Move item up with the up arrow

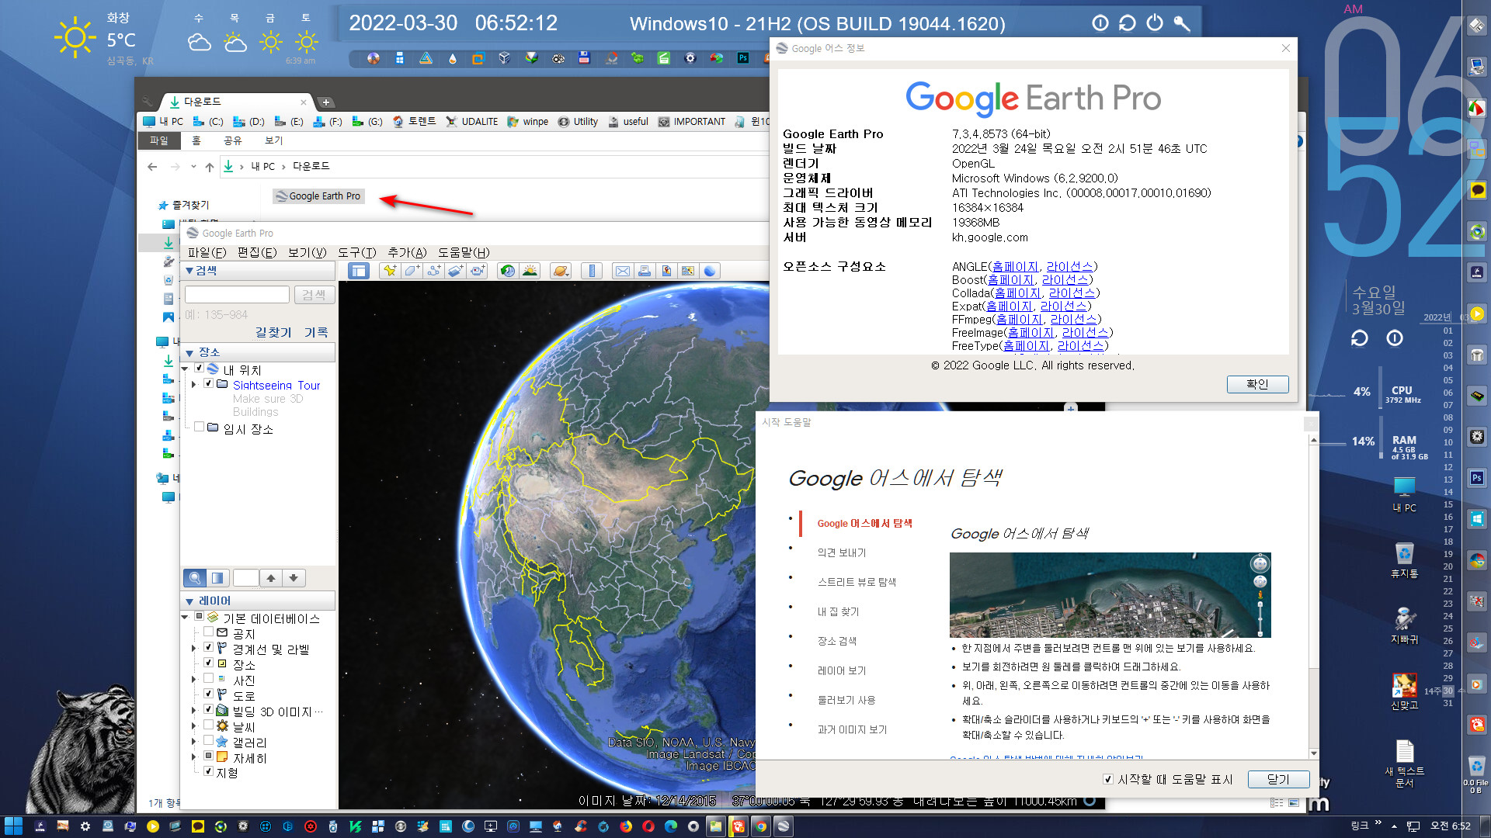(270, 577)
